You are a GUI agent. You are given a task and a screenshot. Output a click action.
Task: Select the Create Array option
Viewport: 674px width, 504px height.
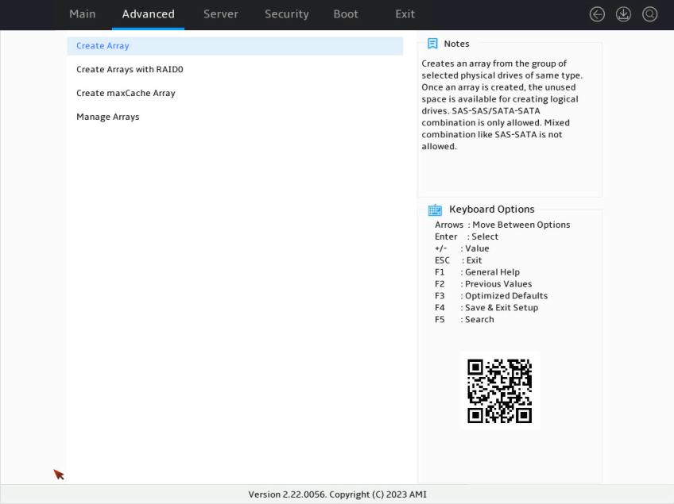235,46
